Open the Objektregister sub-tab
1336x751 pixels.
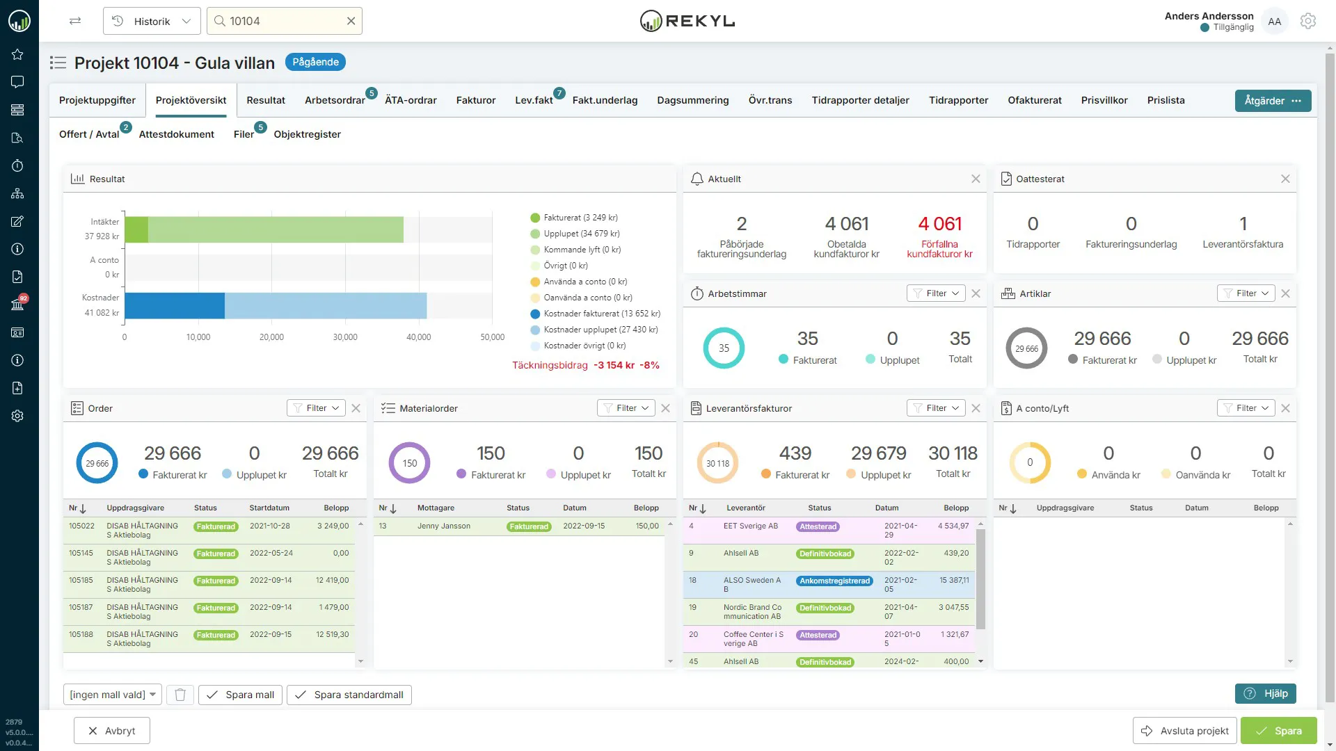tap(307, 134)
